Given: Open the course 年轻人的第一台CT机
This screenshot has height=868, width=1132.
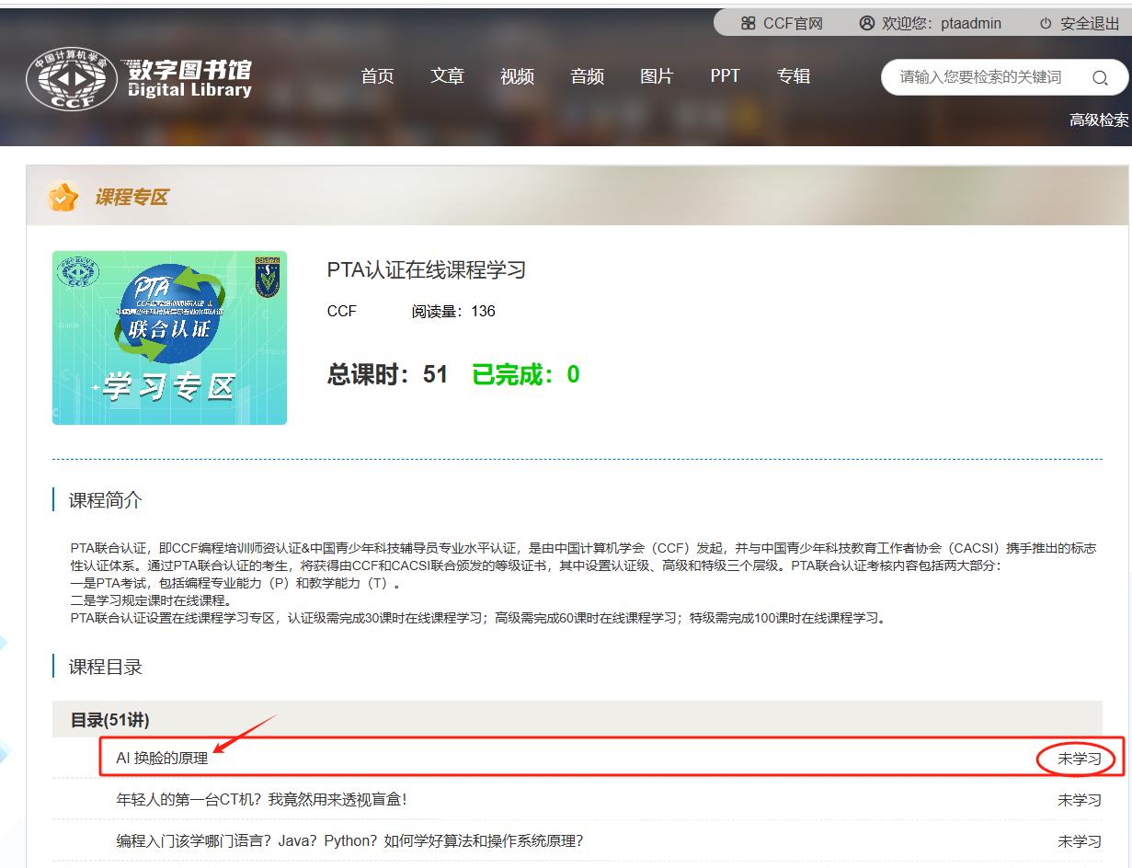Looking at the screenshot, I should point(261,800).
